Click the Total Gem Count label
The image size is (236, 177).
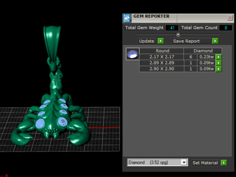(x=199, y=28)
